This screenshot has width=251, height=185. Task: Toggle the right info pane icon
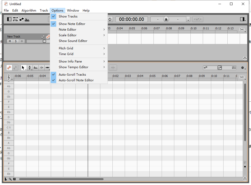242,19
